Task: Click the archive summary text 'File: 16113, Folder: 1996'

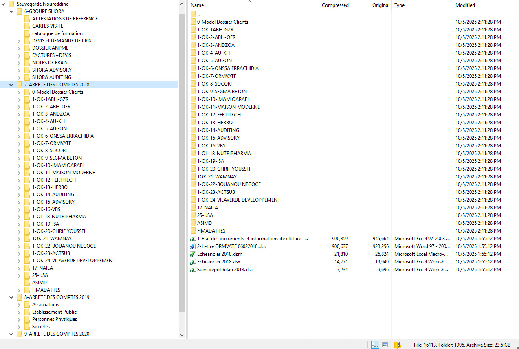Action: [x=439, y=345]
